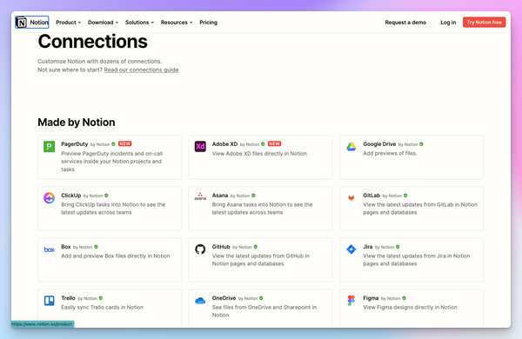Image resolution: width=522 pixels, height=339 pixels.
Task: Select the Figma logo icon
Action: [x=351, y=301]
